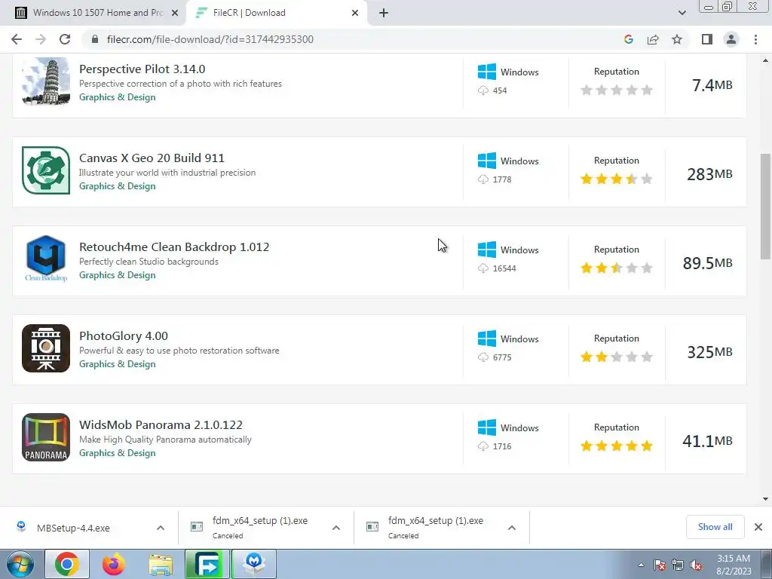The height and width of the screenshot is (579, 772).
Task: Open Perspective Pilot 3.14.0 title link
Action: tap(142, 69)
